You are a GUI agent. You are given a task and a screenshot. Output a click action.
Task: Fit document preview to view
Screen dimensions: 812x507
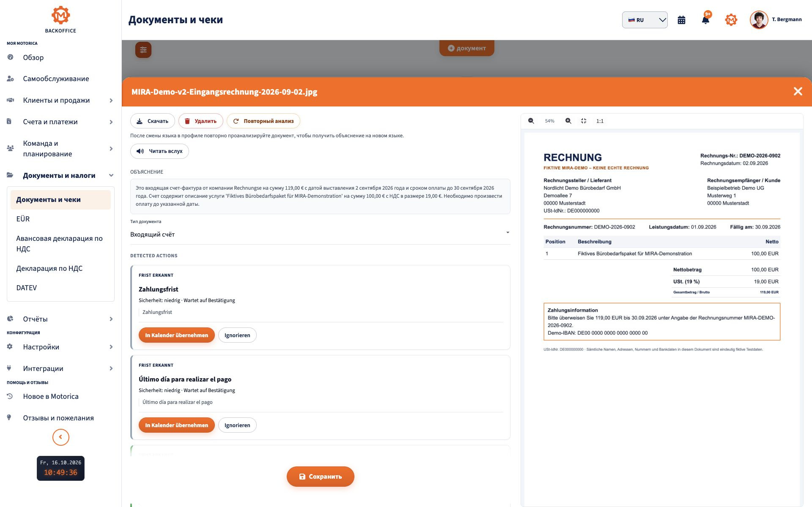pyautogui.click(x=584, y=121)
